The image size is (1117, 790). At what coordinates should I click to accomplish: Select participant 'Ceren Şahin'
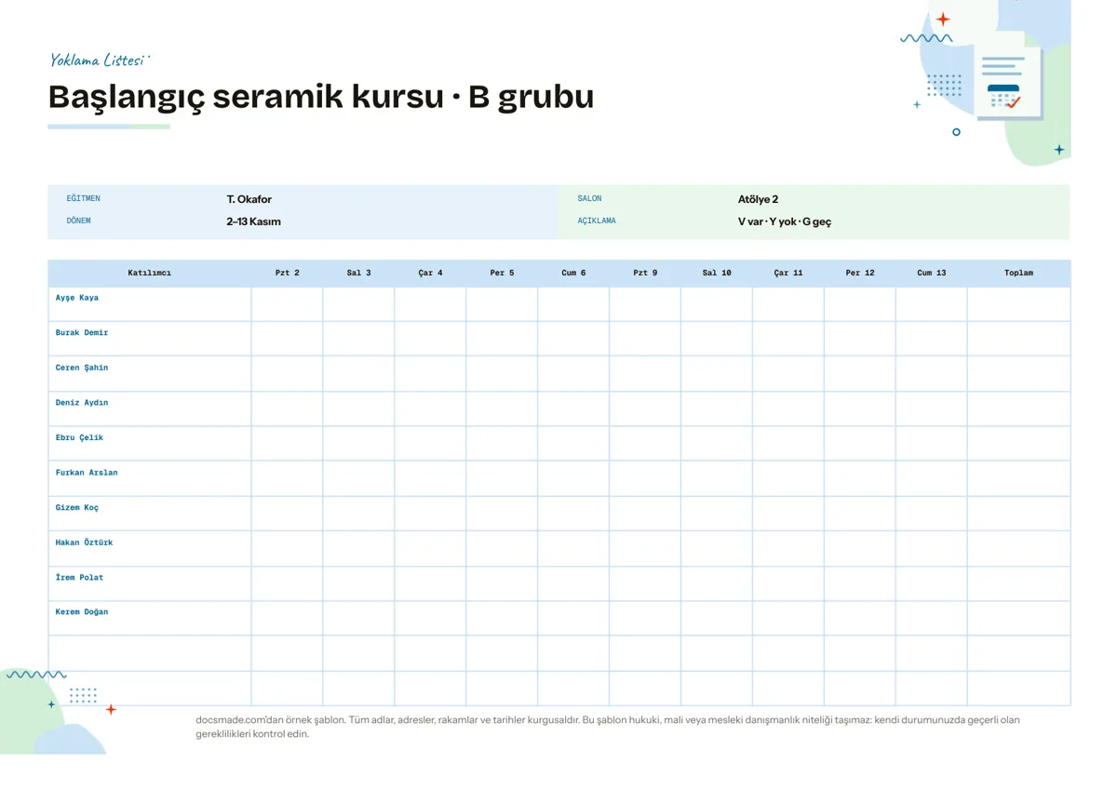(82, 368)
